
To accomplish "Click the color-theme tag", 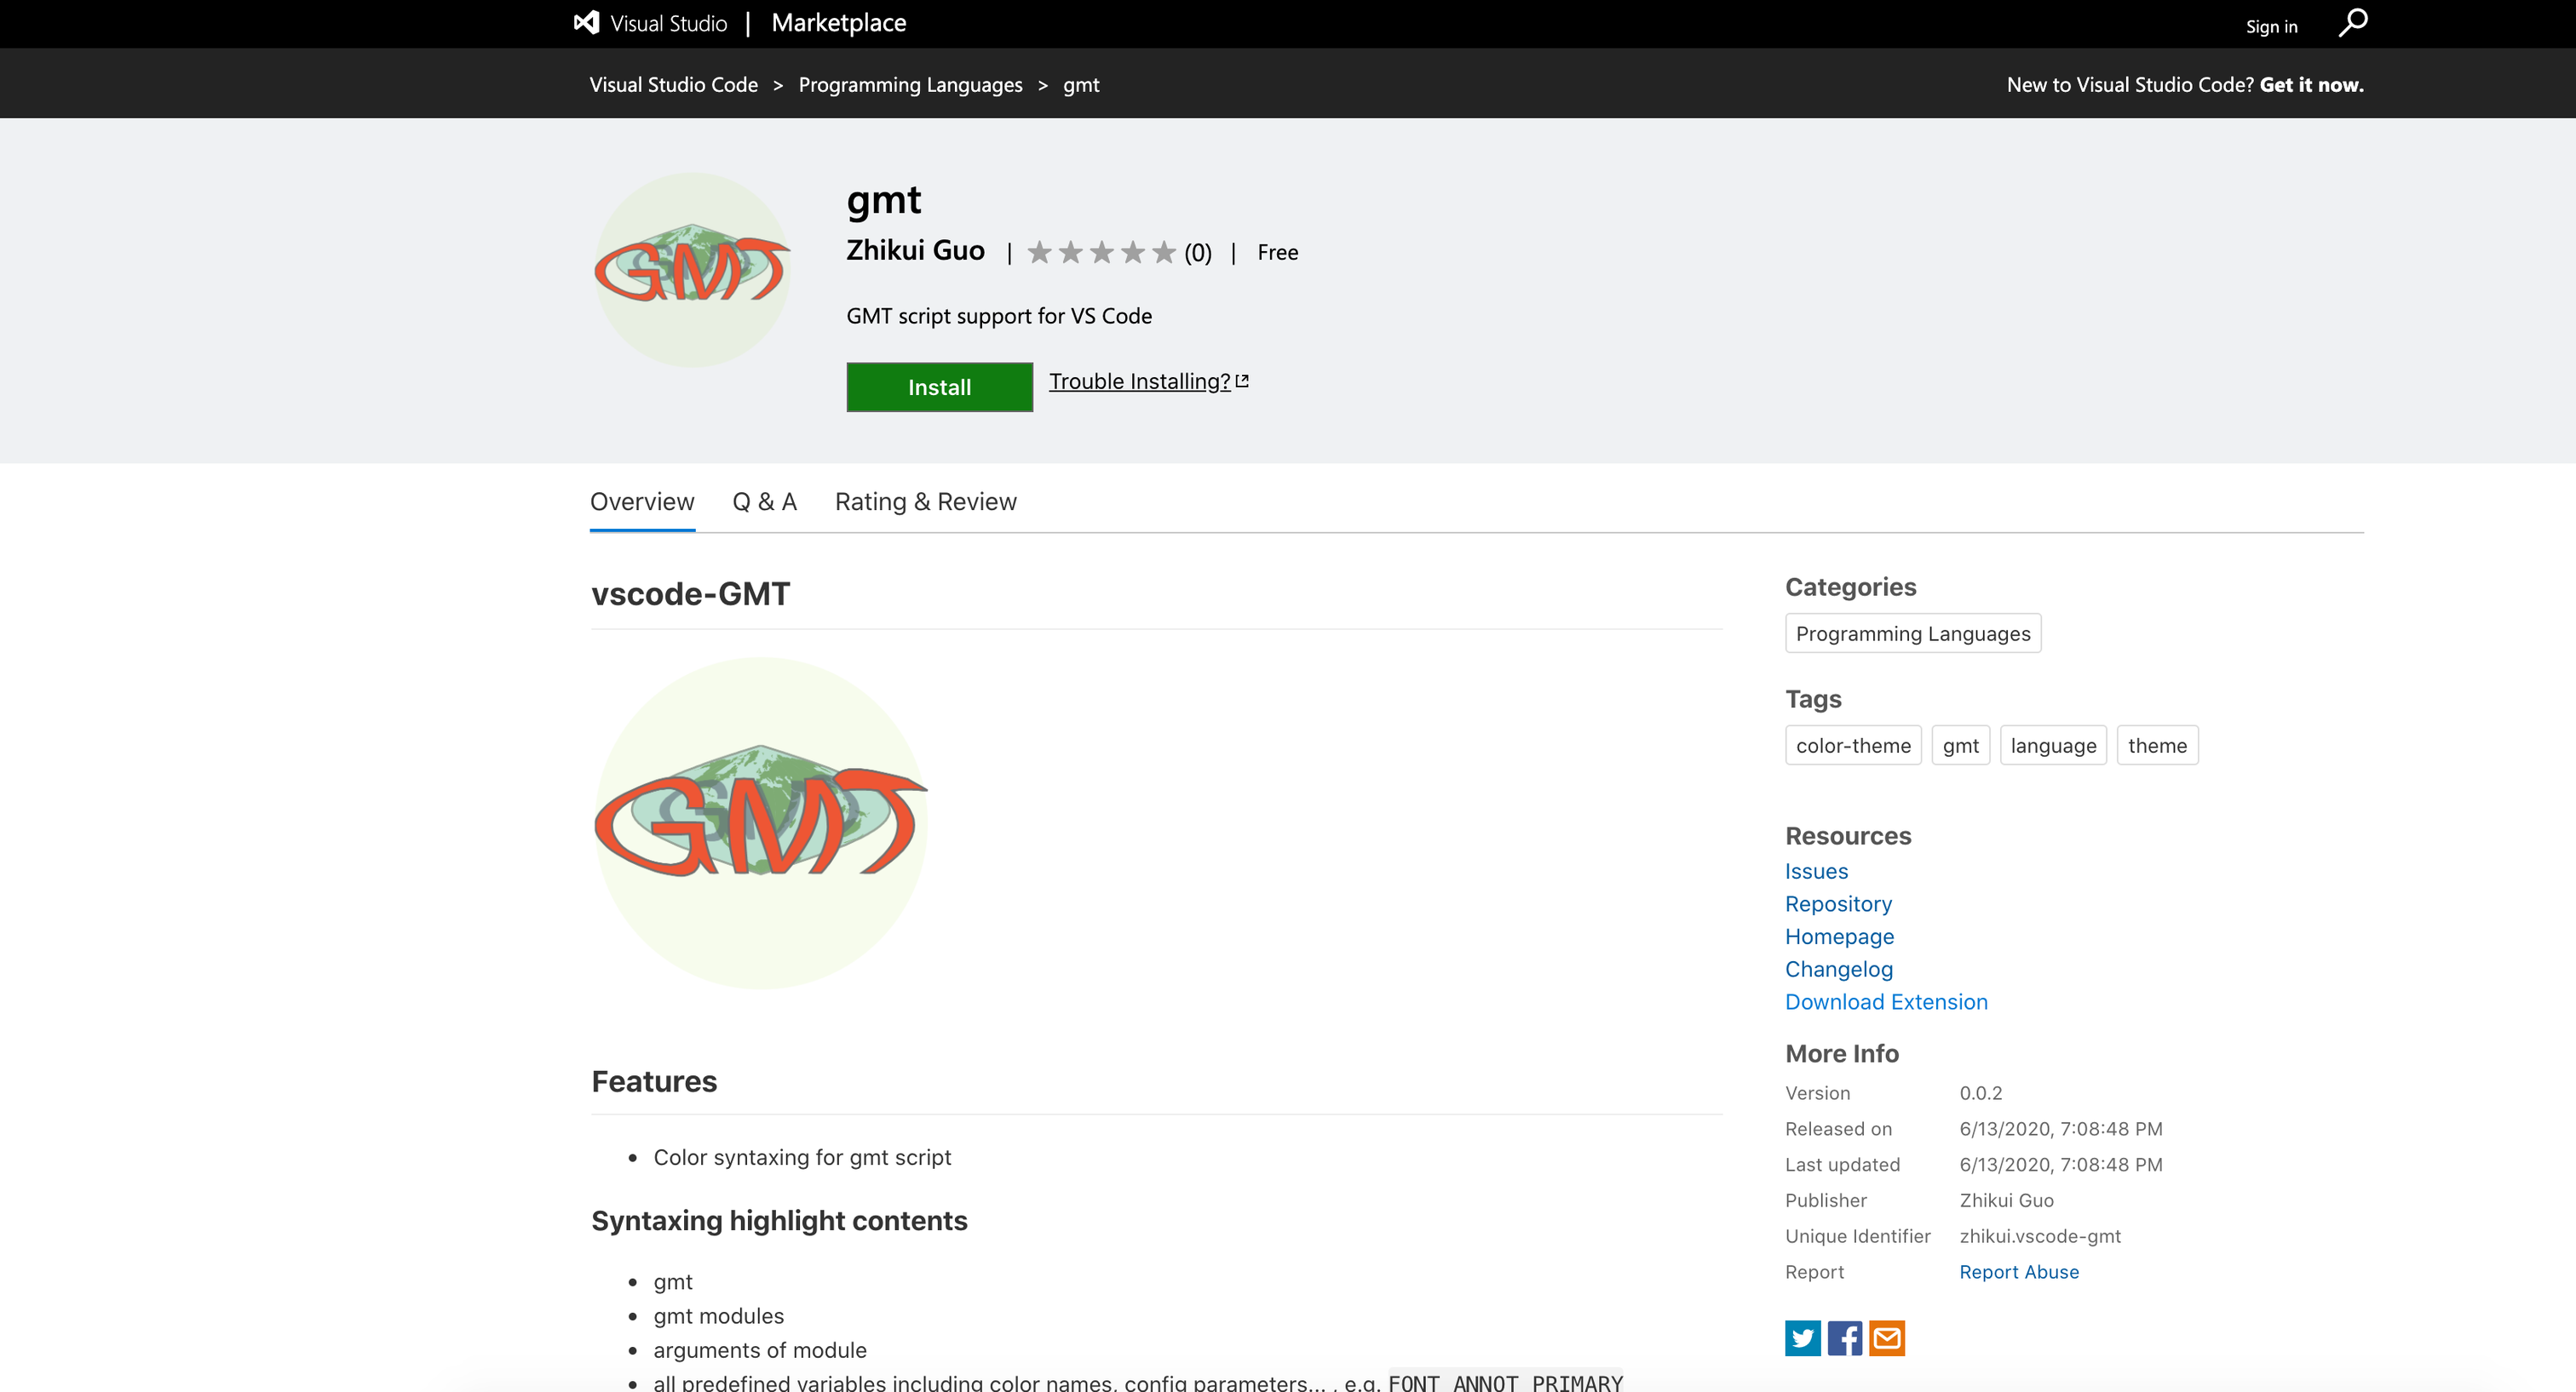I will pos(1852,744).
